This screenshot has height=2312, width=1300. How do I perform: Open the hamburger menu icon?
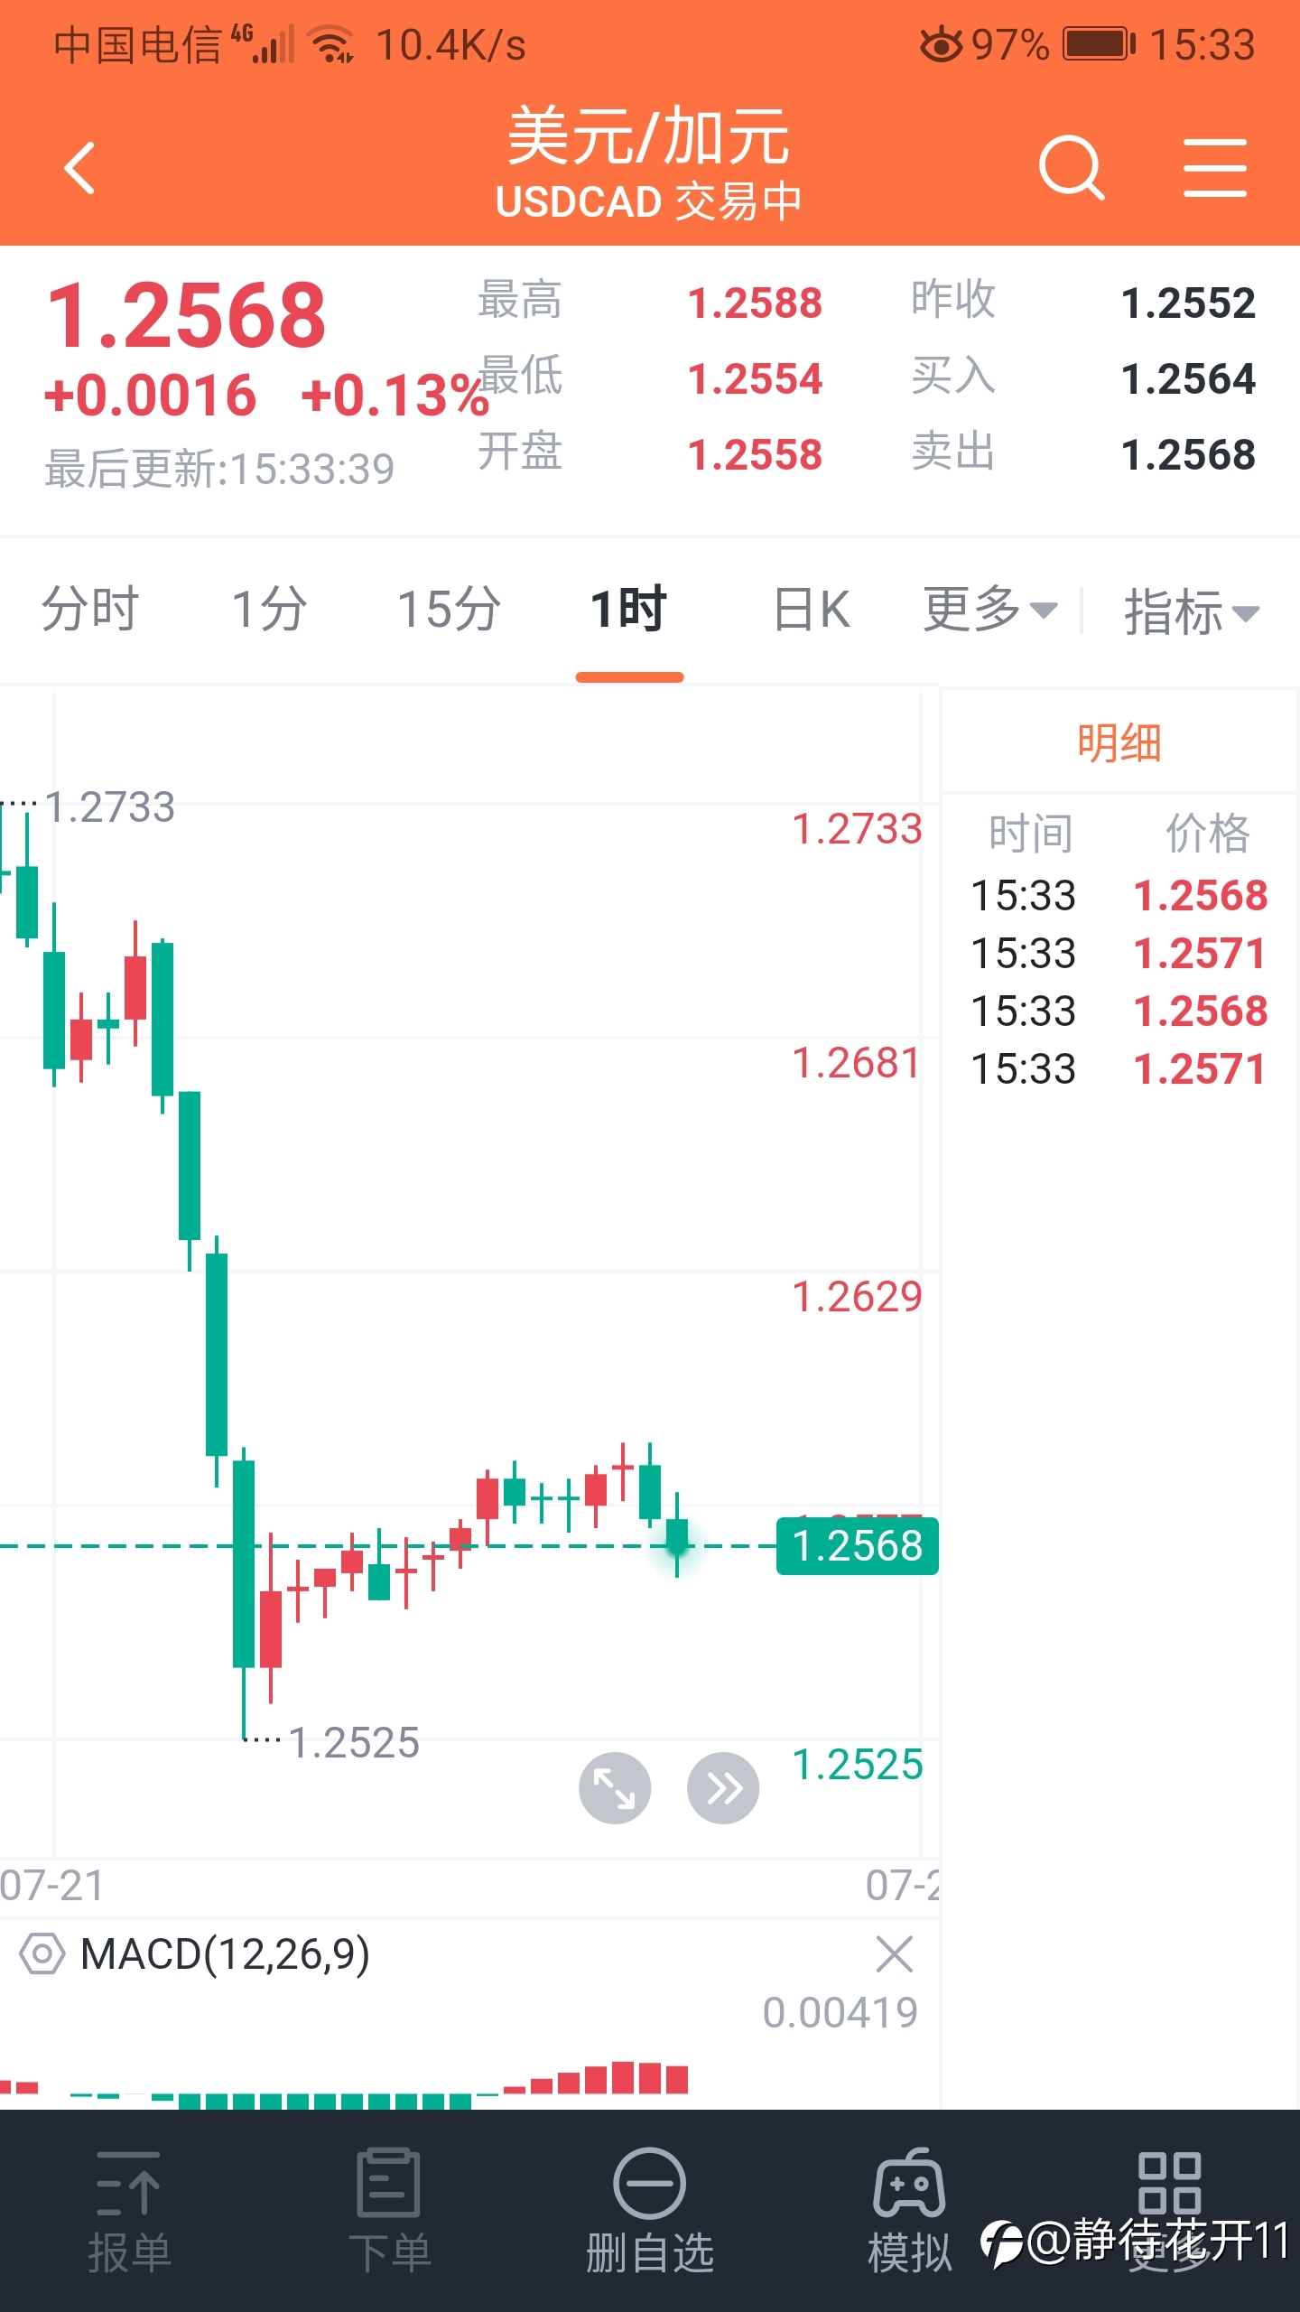tap(1215, 168)
